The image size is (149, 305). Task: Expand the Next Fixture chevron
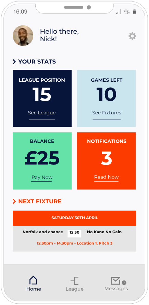point(14,201)
